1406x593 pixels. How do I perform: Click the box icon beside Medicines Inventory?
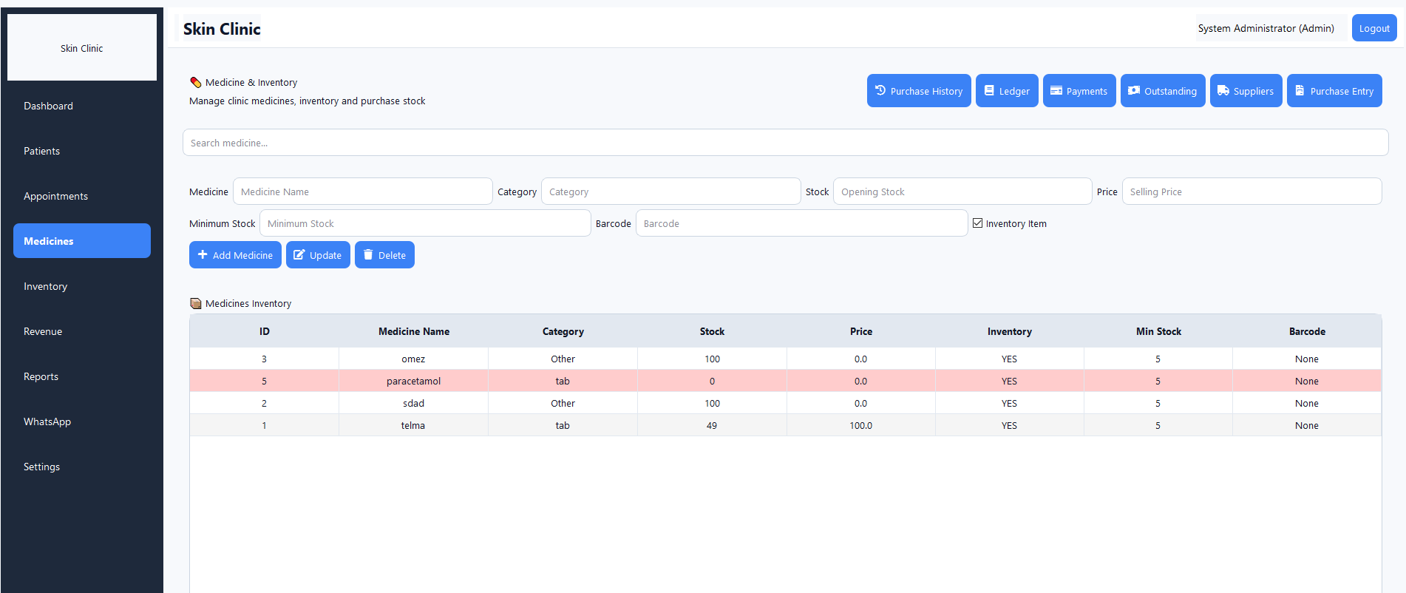pos(196,303)
